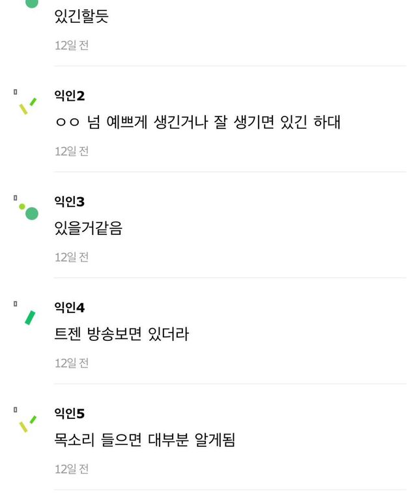Open the 익인2 username
417x499 pixels.
(70, 96)
